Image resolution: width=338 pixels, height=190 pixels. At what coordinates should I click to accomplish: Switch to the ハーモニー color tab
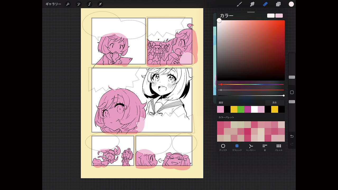pyautogui.click(x=251, y=148)
